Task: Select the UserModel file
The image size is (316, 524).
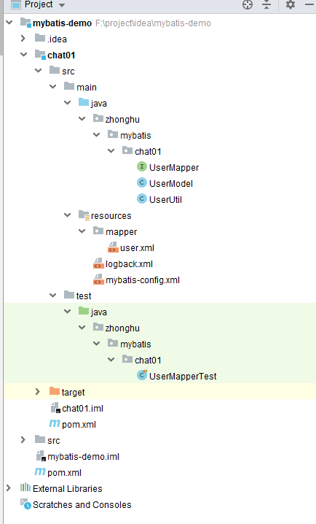Action: (x=170, y=183)
